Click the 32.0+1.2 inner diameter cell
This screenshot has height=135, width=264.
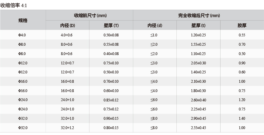(67, 128)
